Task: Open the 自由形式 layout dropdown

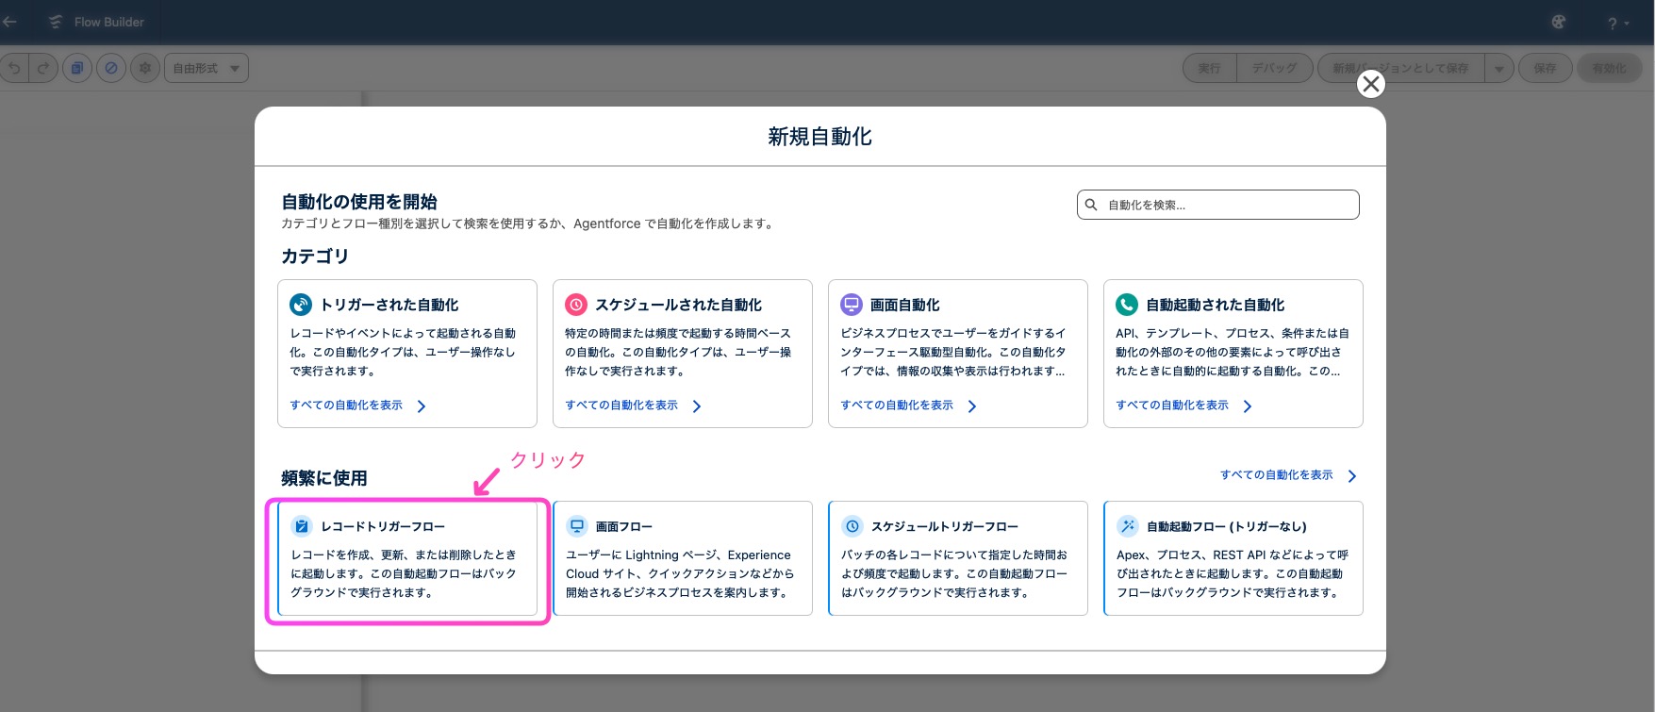Action: [x=207, y=68]
